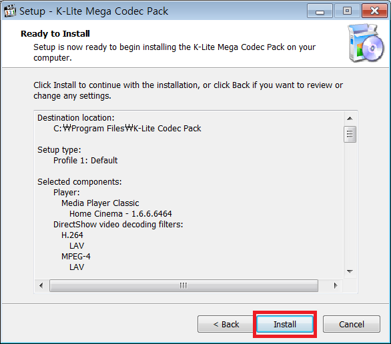The image size is (391, 344).
Task: Click the 'Media Player Classic' line
Action: coord(100,203)
